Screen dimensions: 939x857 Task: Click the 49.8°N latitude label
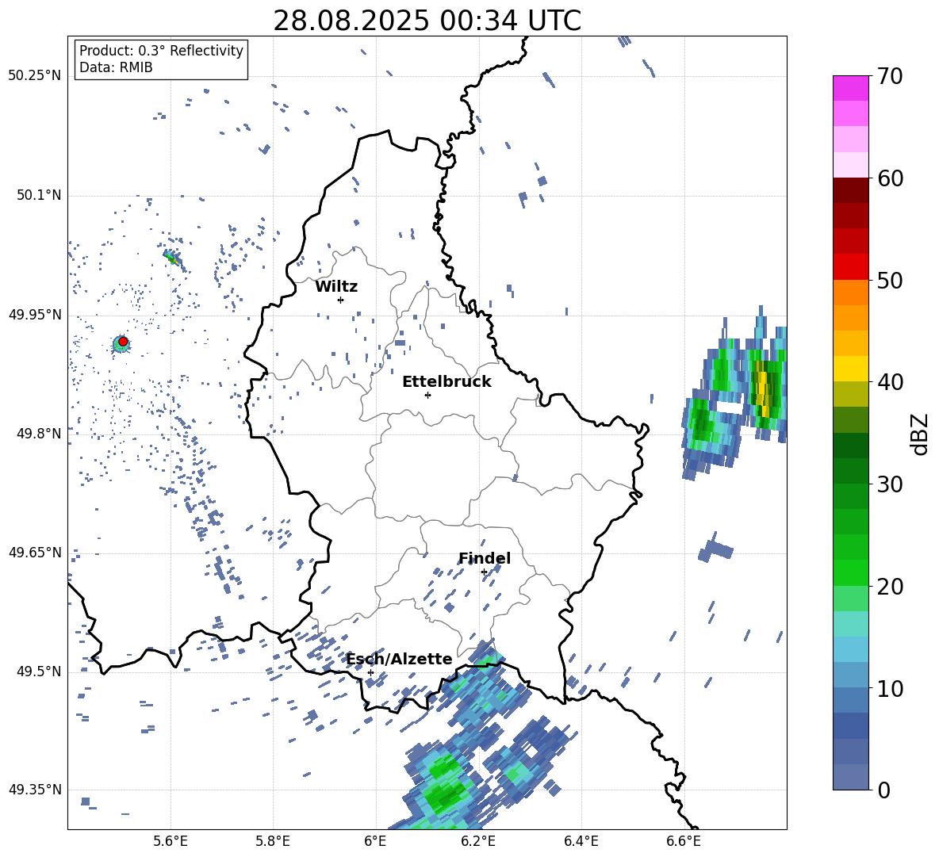[x=38, y=434]
